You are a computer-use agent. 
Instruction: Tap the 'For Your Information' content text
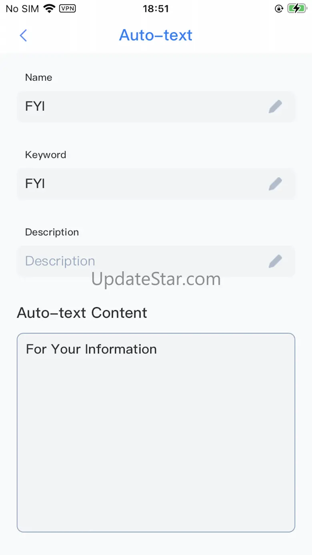[91, 349]
